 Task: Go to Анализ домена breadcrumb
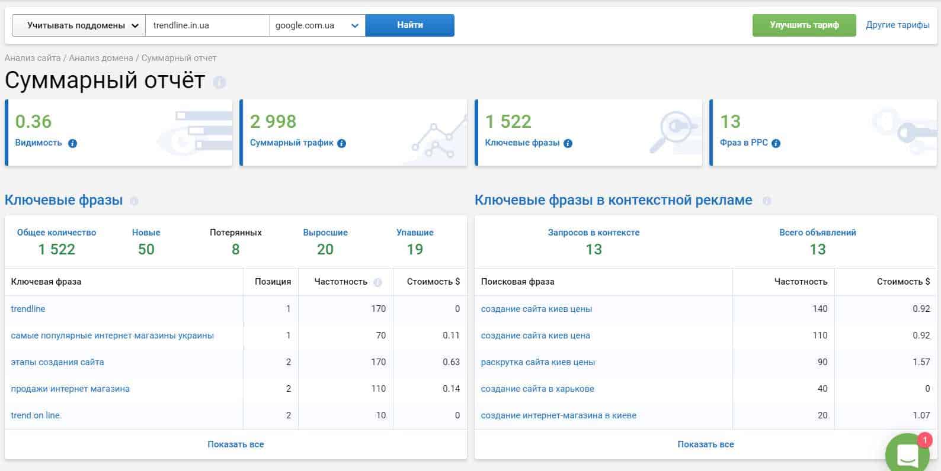point(101,58)
